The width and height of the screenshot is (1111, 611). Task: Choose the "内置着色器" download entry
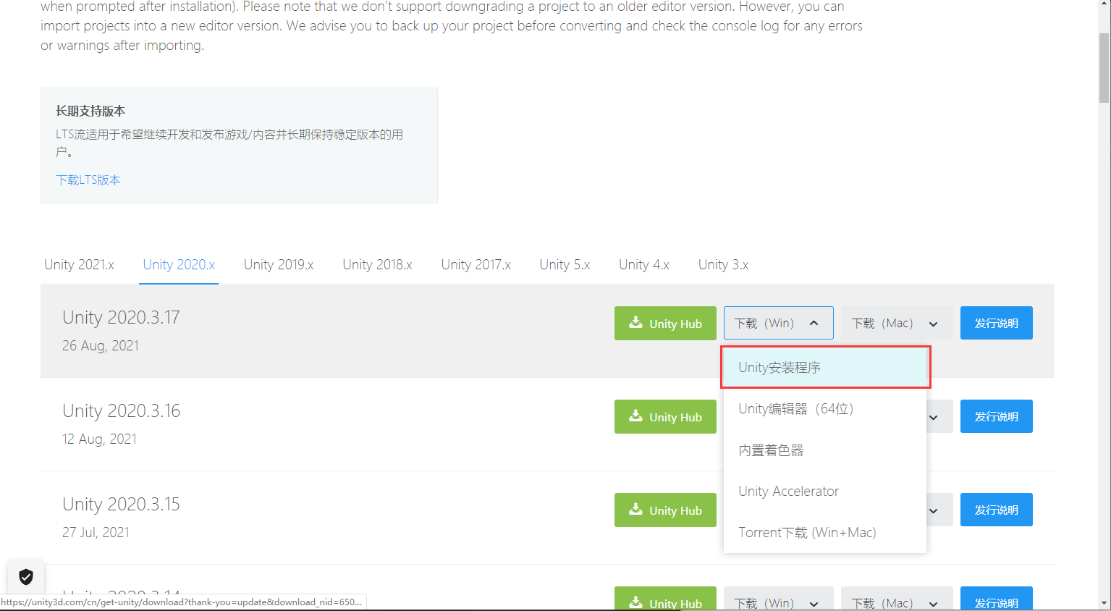click(x=771, y=450)
